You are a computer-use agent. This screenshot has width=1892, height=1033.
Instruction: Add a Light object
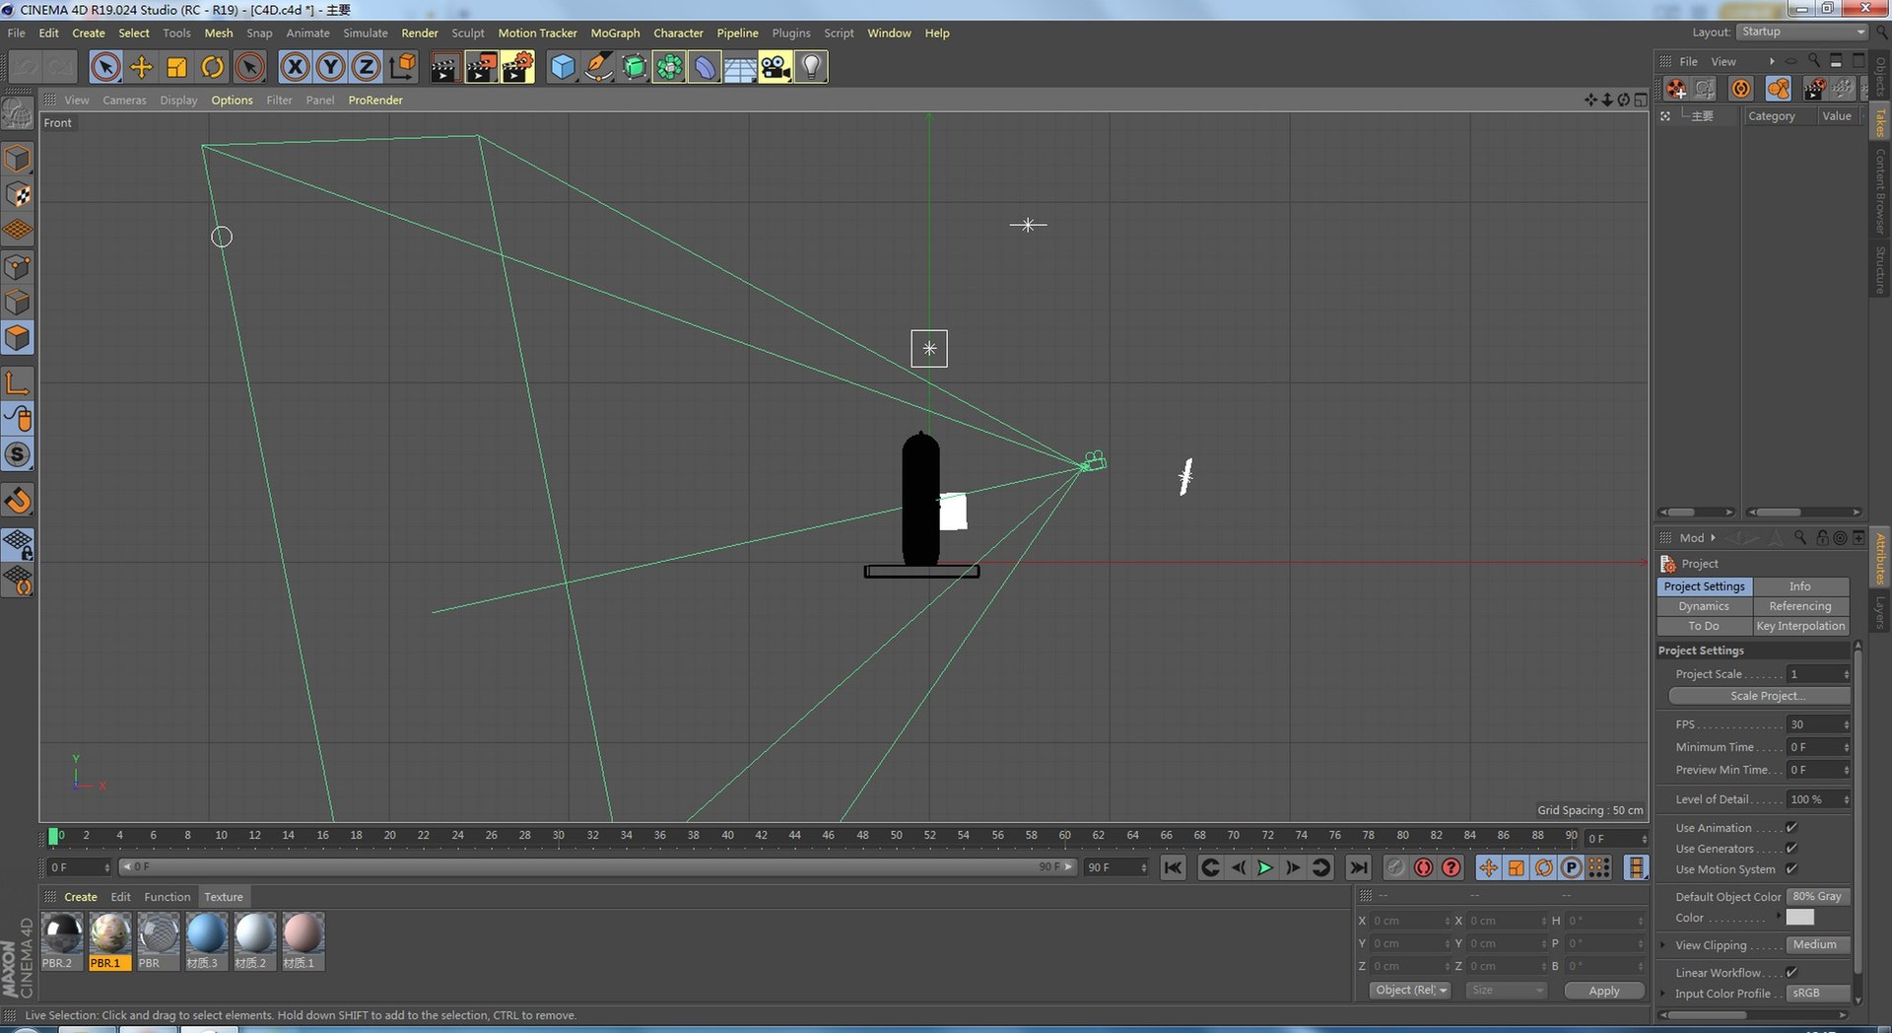[811, 67]
